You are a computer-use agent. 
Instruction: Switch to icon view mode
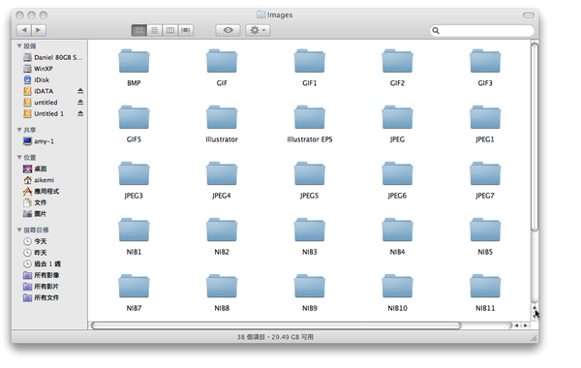(x=139, y=30)
